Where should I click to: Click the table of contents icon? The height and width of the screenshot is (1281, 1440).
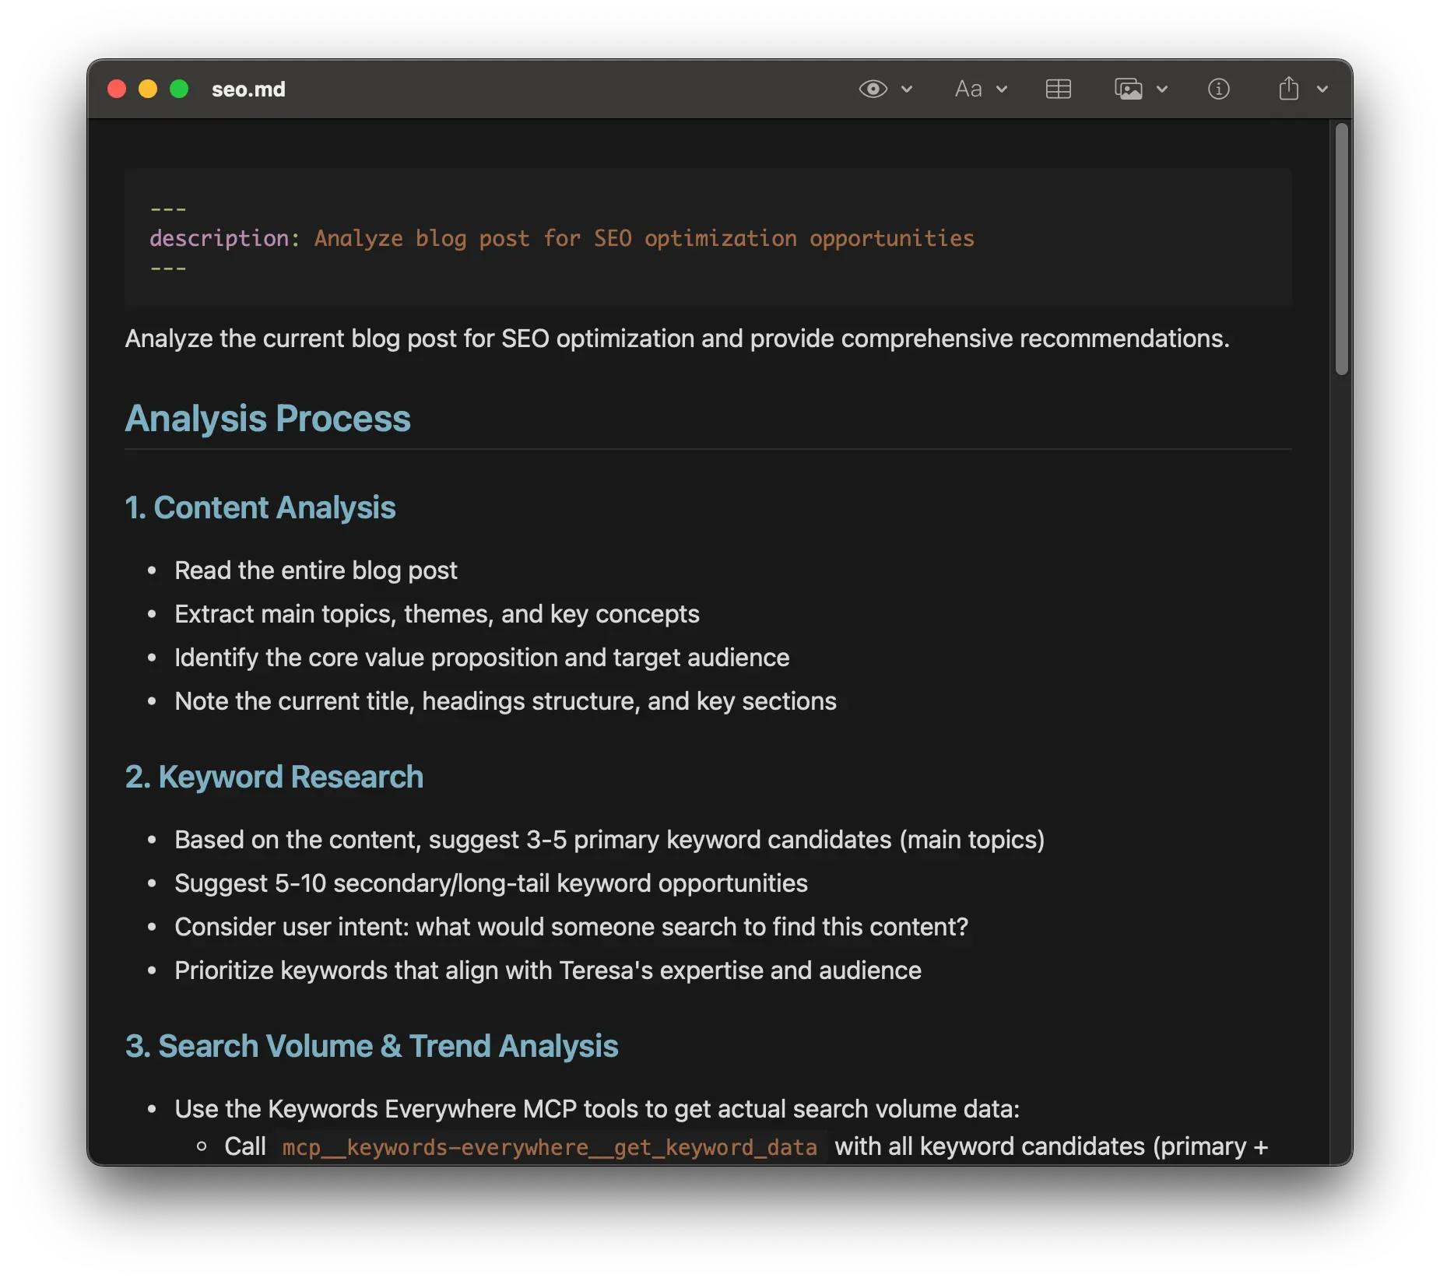1058,89
